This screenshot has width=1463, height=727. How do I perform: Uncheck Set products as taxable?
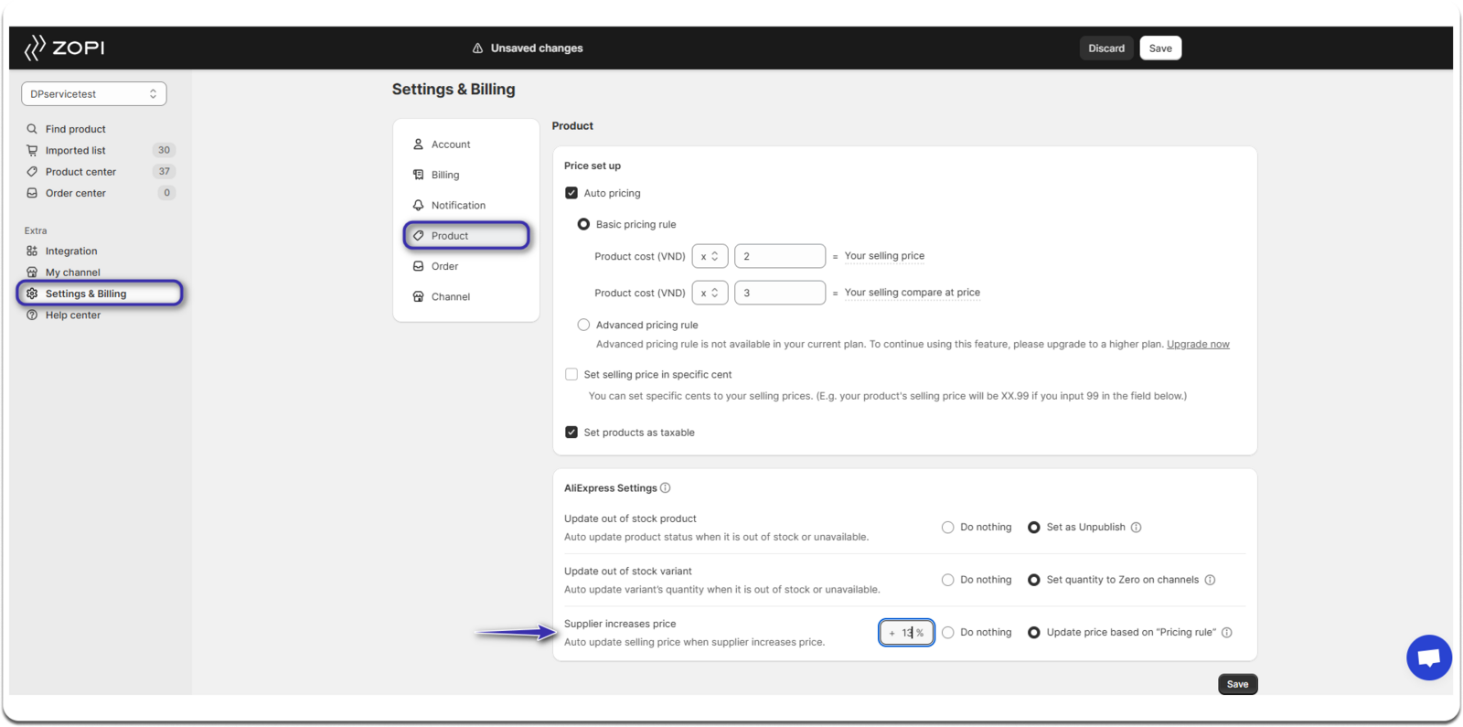[571, 433]
